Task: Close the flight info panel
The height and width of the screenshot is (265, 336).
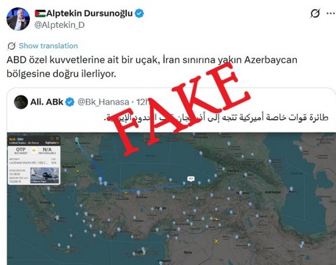Action: [x=57, y=138]
